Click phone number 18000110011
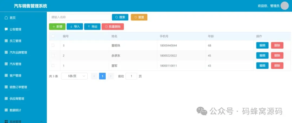Viewport: 292px width, 123px height. pos(168,65)
